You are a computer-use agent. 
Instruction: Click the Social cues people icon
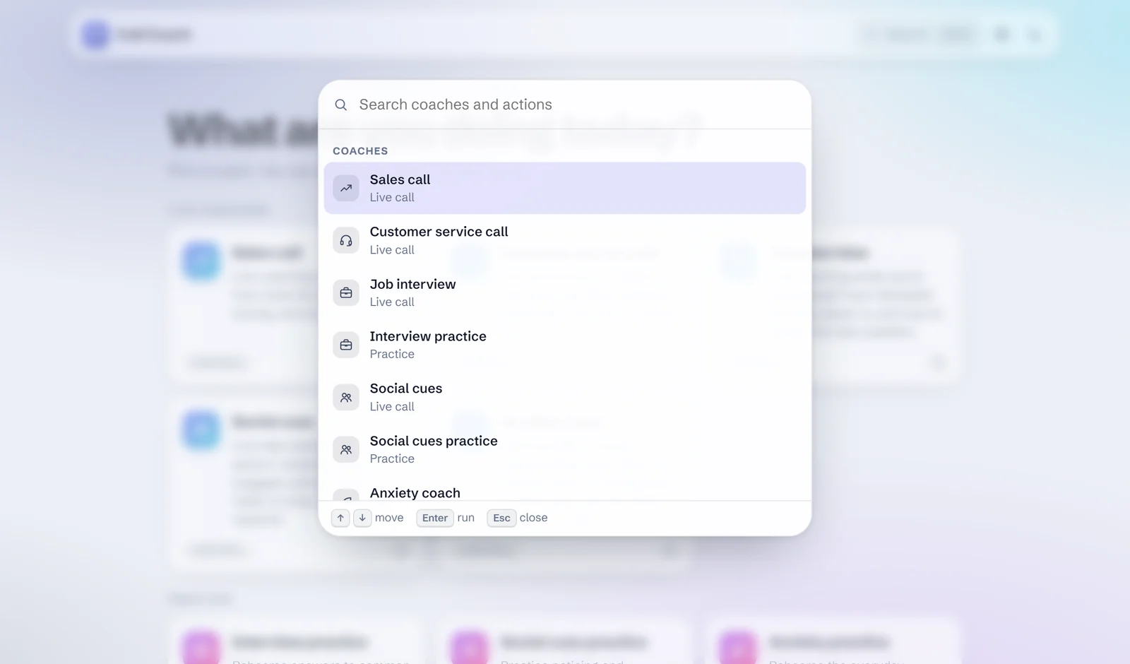tap(346, 397)
